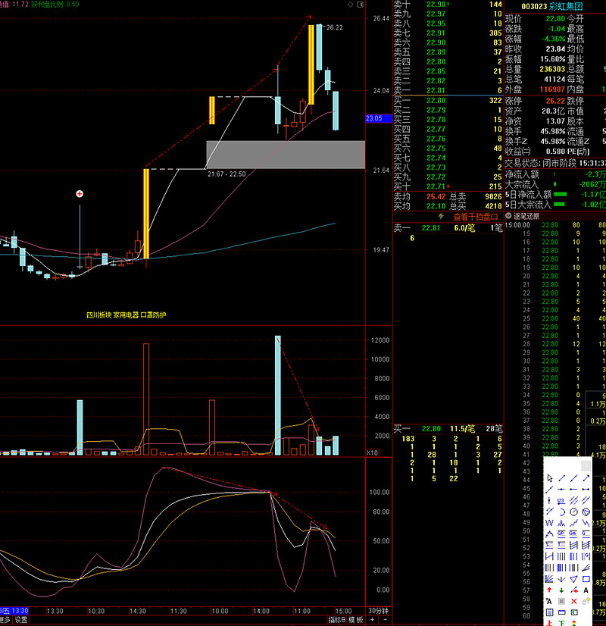Open the 指标B indicator menu
The height and width of the screenshot is (626, 606).
coord(336,619)
